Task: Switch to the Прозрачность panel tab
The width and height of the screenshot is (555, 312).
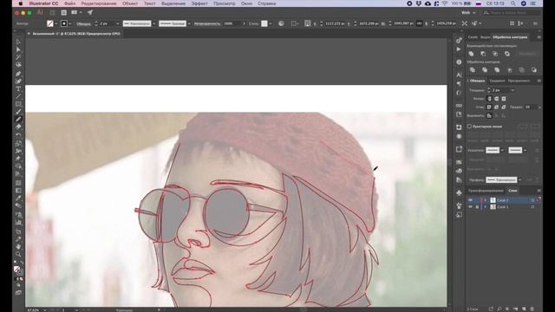Action: point(519,81)
